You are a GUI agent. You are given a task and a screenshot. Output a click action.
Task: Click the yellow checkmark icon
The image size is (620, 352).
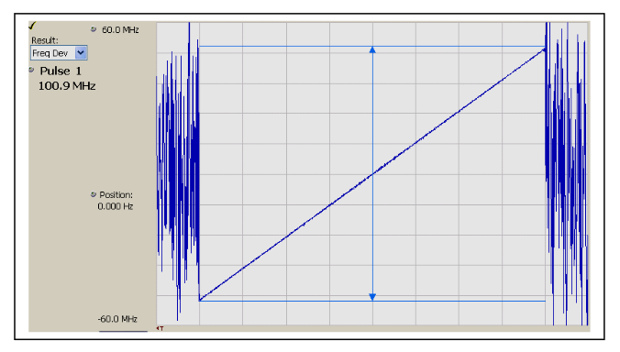(x=32, y=26)
